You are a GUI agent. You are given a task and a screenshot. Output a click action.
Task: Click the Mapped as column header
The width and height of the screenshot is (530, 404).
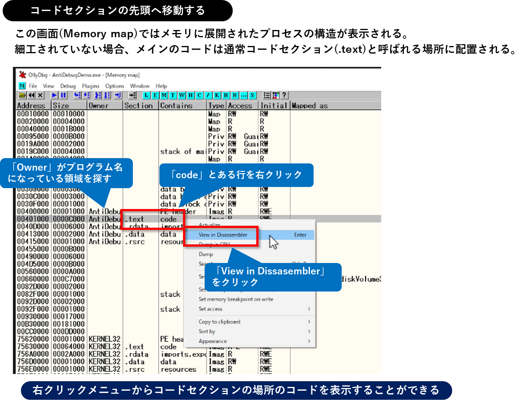336,106
